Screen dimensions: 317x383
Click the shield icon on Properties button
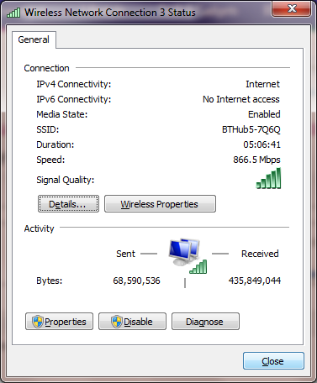point(38,322)
